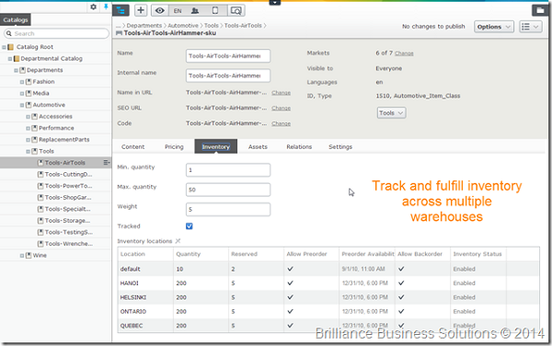This screenshot has width=552, height=346.
Task: Select Tools-Wrenche... tree item
Action: click(69, 244)
